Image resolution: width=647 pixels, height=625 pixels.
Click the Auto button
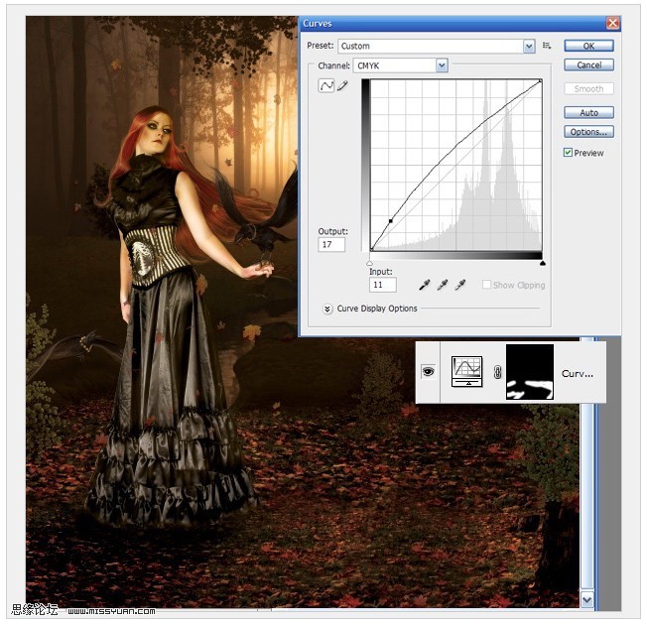pos(588,112)
